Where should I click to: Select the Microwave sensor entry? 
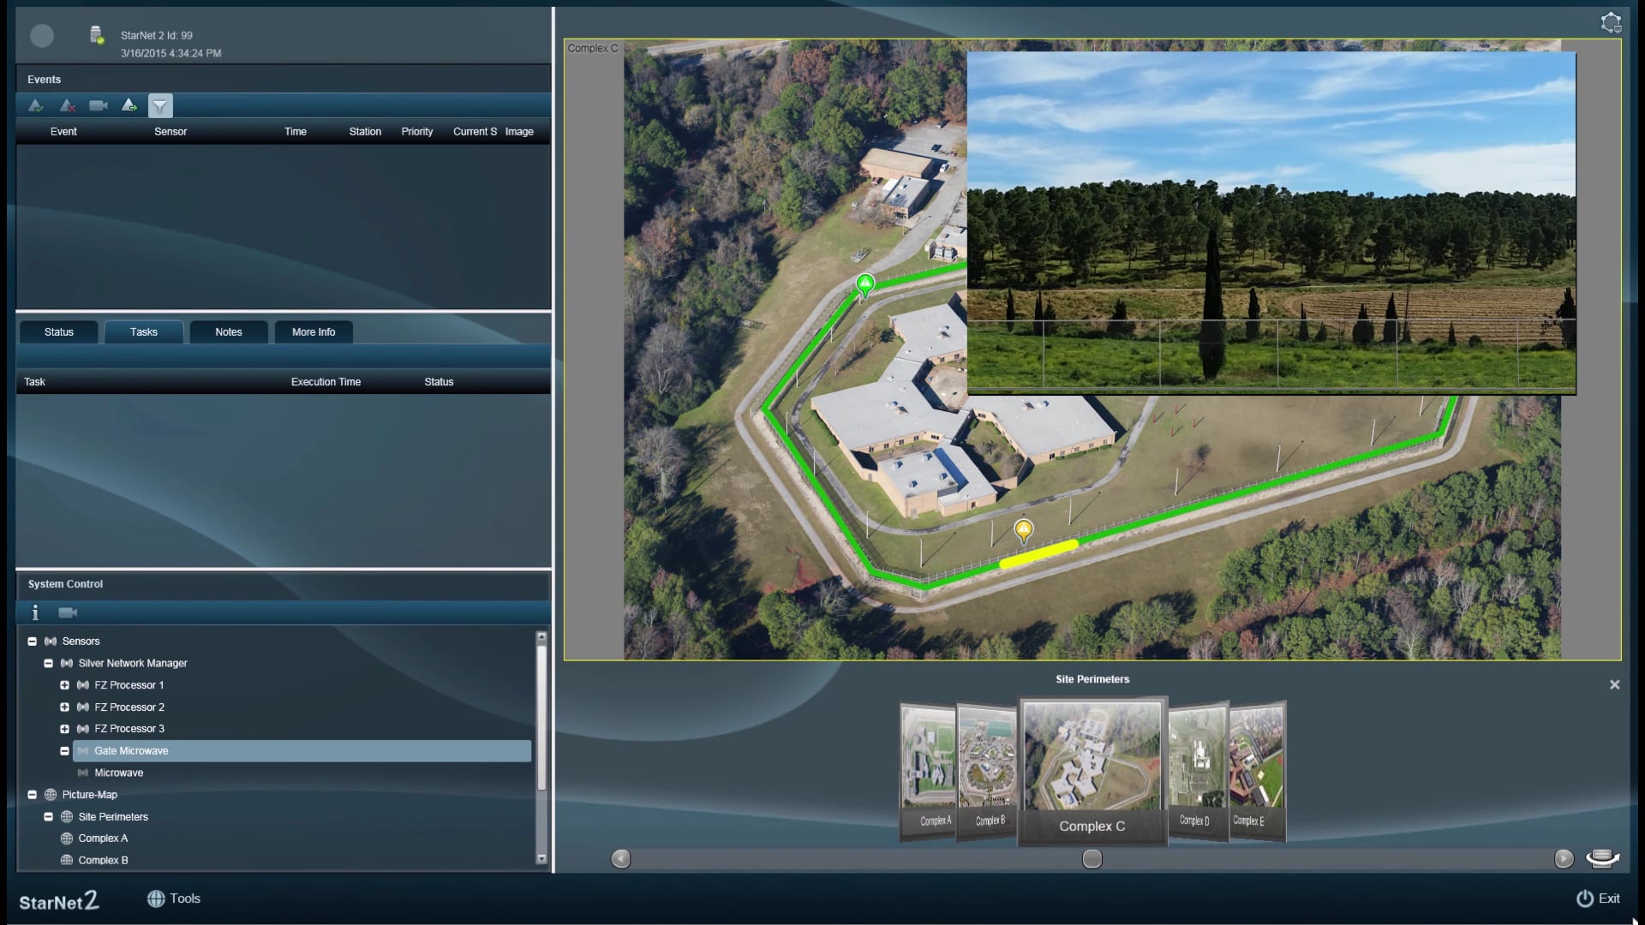(120, 773)
